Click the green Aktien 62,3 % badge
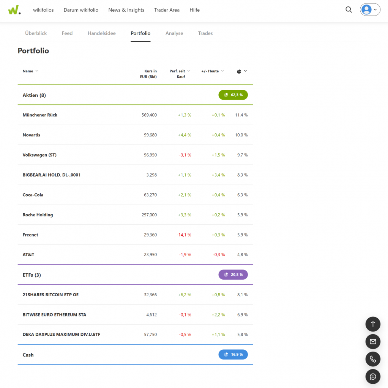The height and width of the screenshot is (388, 388). [x=233, y=95]
